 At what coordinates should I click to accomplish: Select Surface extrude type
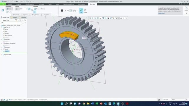coord(9,12)
